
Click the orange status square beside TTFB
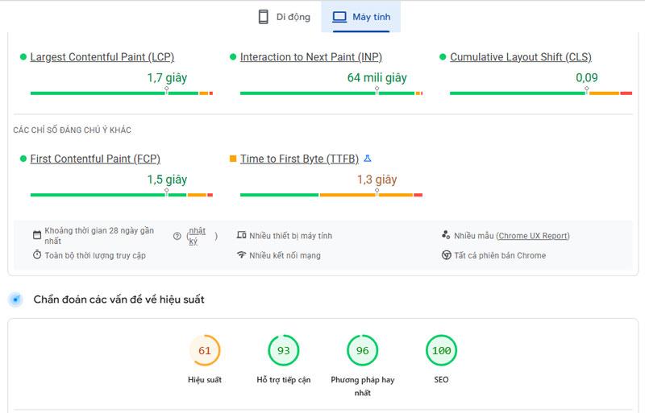[233, 159]
